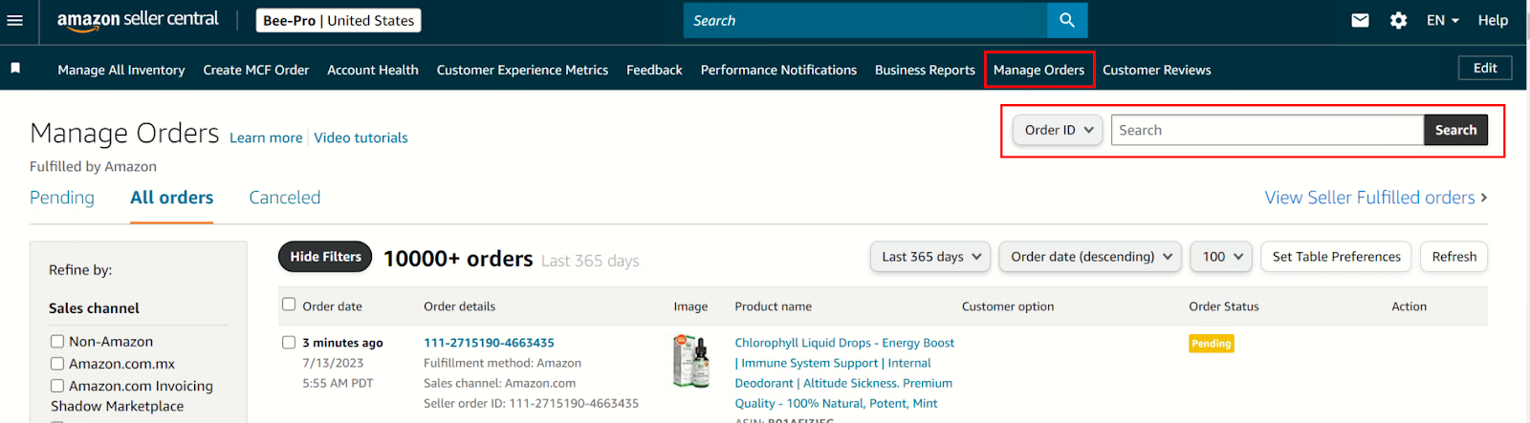The image size is (1530, 423).
Task: Open the EN language dropdown
Action: (x=1442, y=20)
